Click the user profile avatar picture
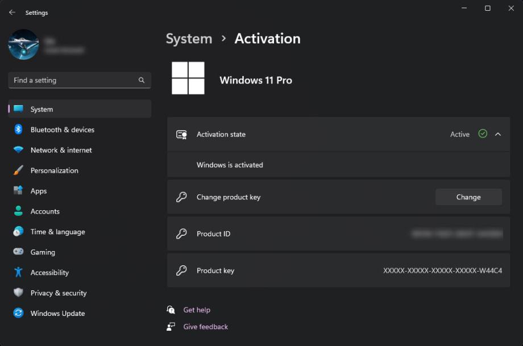This screenshot has width=523, height=346. (x=23, y=44)
